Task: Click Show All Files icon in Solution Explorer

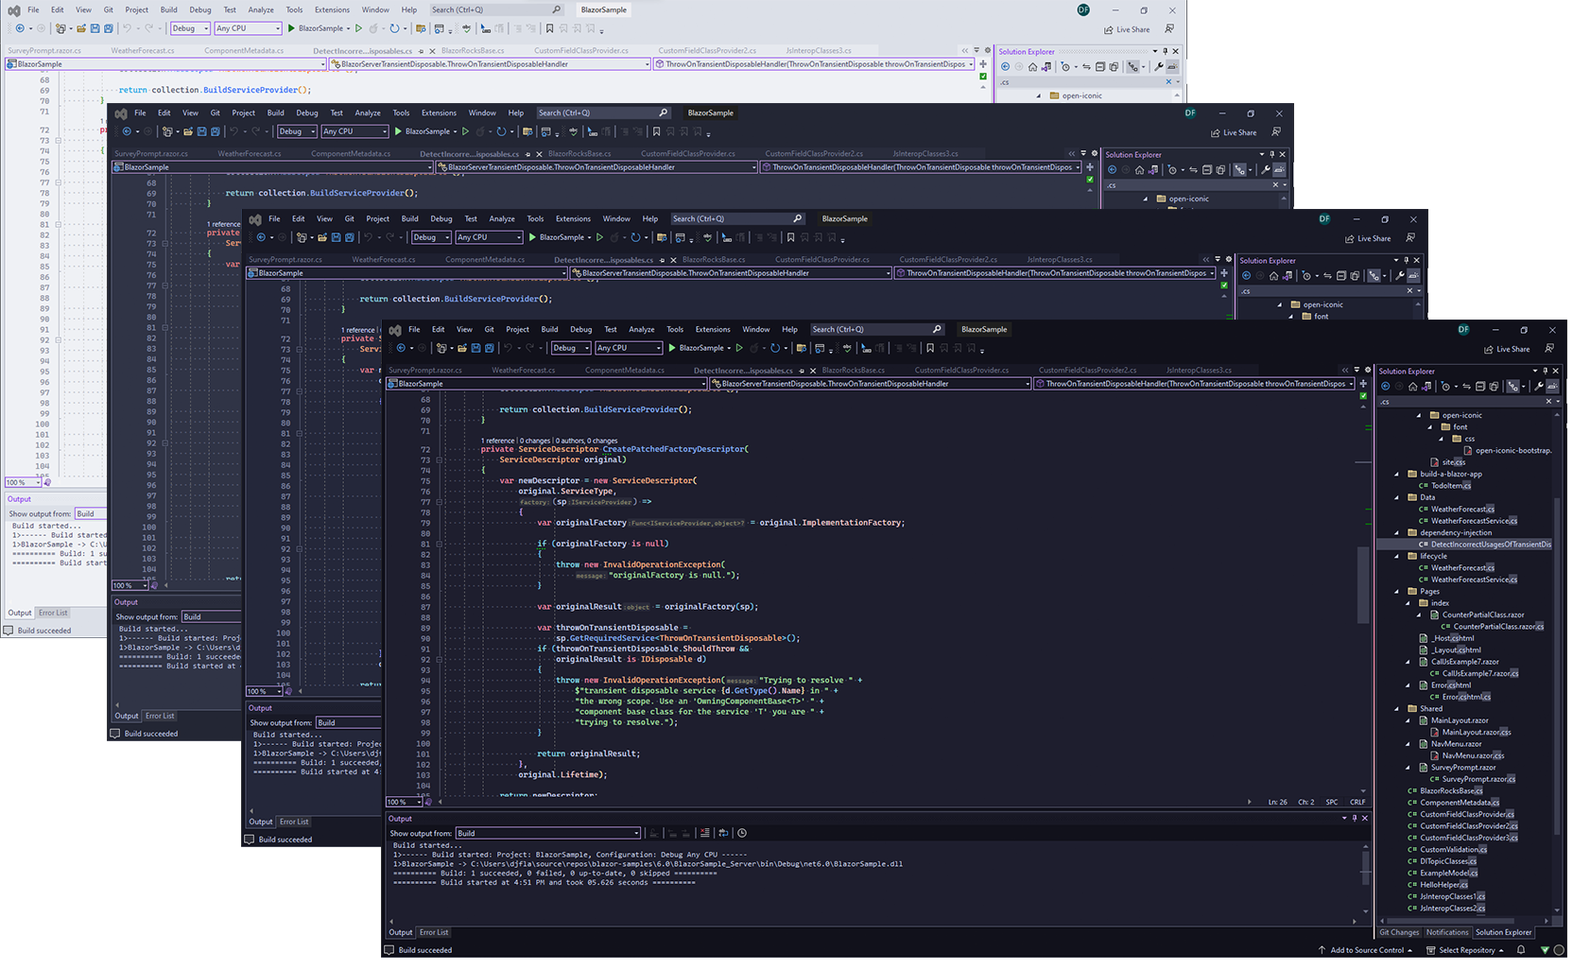Action: coord(1494,386)
